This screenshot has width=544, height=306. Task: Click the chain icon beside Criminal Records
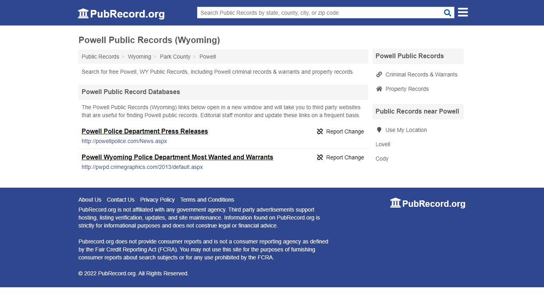point(379,75)
